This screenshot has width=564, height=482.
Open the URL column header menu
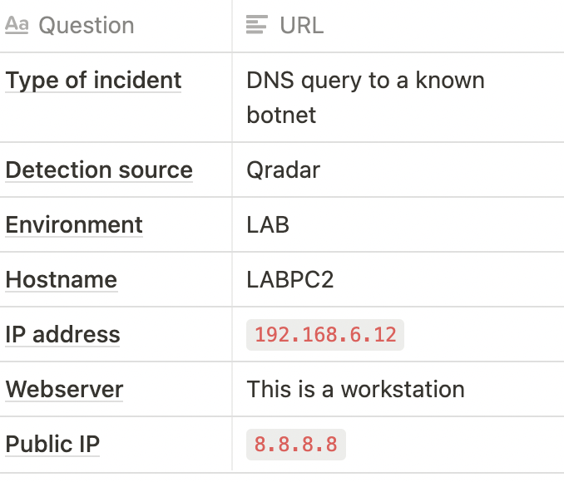398,26
